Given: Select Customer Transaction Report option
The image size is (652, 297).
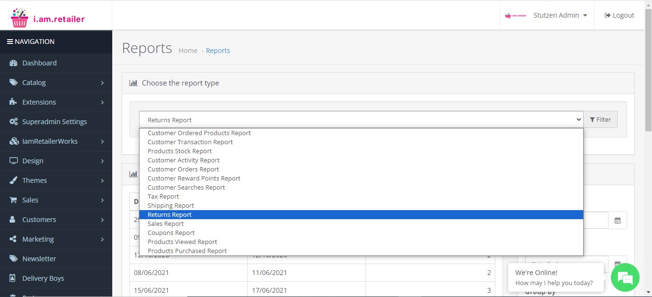Looking at the screenshot, I should click(361, 142).
